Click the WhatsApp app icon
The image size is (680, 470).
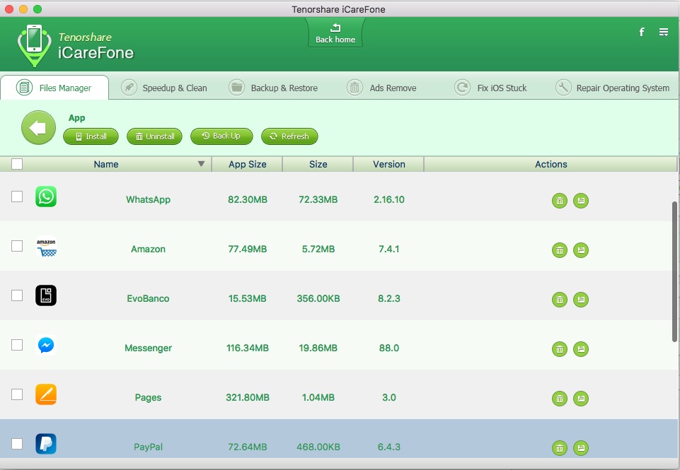[x=46, y=196]
